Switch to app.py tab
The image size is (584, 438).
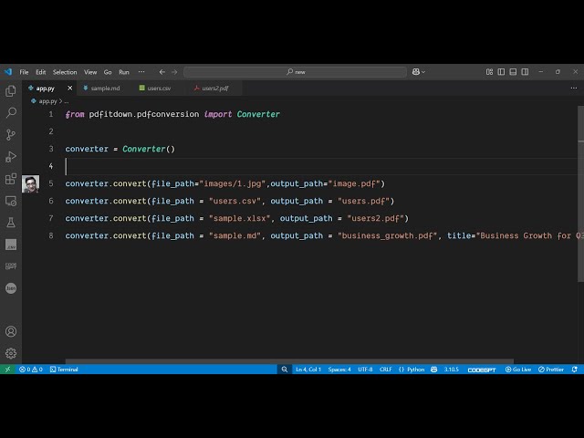45,89
